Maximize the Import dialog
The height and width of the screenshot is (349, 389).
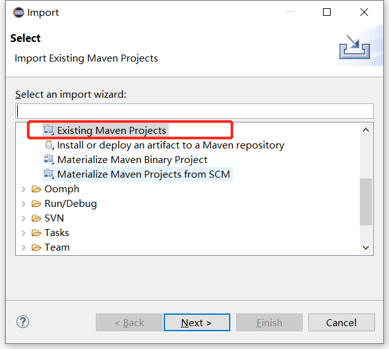pos(327,12)
